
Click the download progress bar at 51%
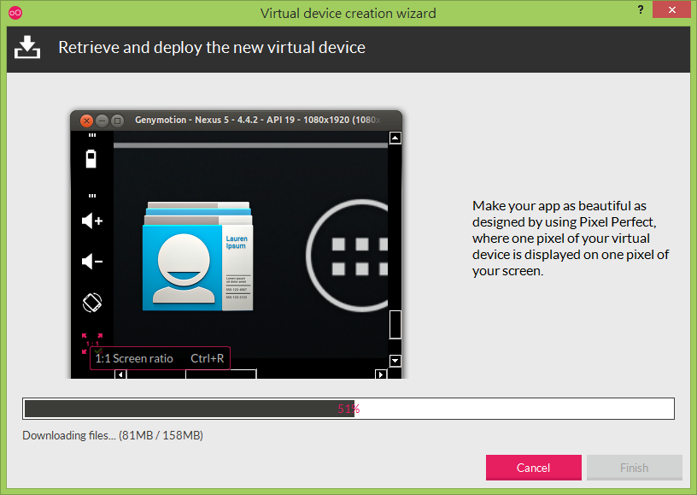coord(348,409)
